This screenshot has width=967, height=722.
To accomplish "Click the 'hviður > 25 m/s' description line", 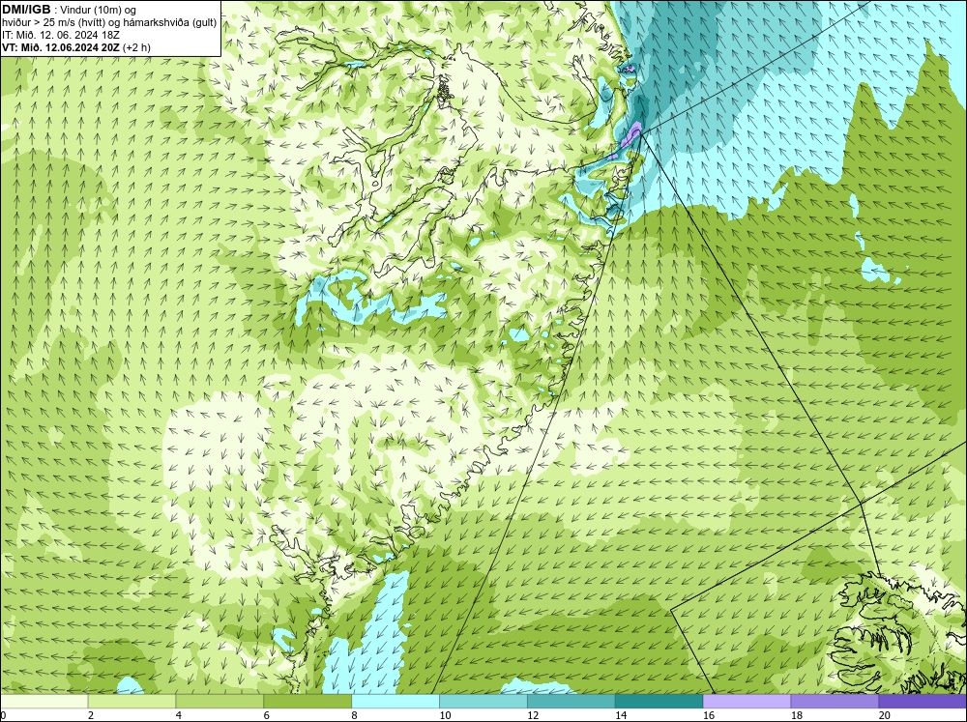I will [109, 23].
